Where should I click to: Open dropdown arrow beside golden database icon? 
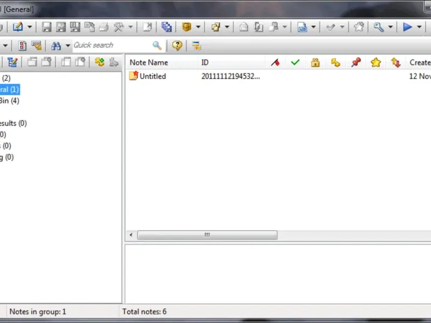tap(198, 27)
